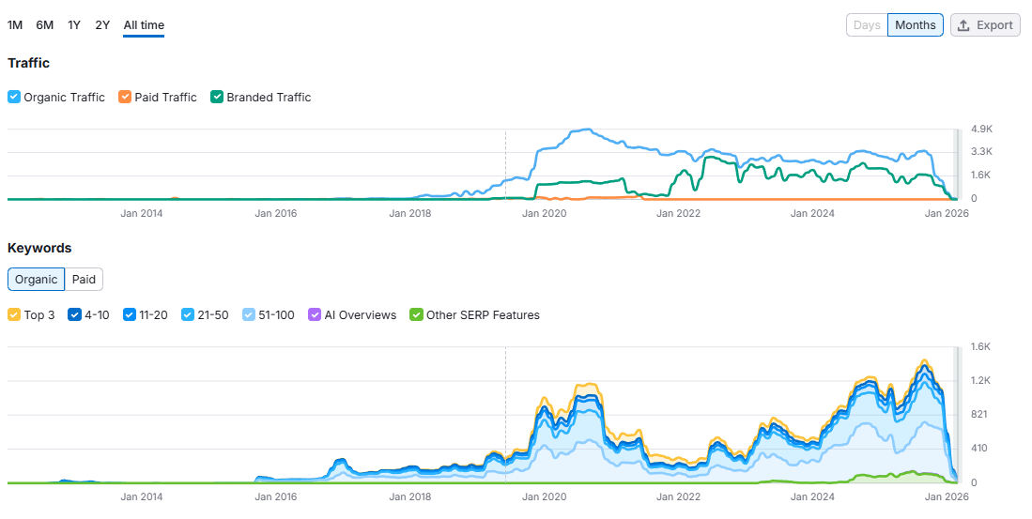Screen dimensions: 1032x519
Task: Toggle the 51-100 positions checkbox
Action: coord(248,314)
